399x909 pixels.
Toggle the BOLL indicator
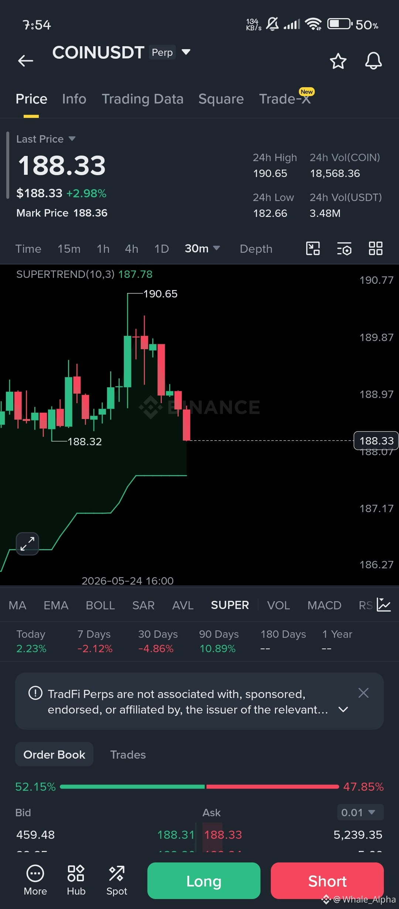100,605
